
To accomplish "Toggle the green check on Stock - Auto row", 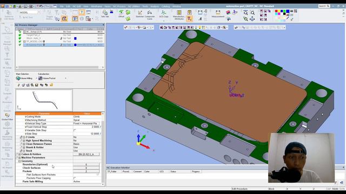I will tap(20, 38).
